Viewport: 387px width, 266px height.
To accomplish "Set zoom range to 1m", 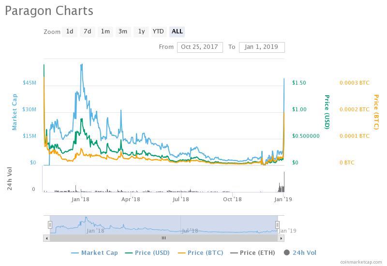I will coord(105,31).
